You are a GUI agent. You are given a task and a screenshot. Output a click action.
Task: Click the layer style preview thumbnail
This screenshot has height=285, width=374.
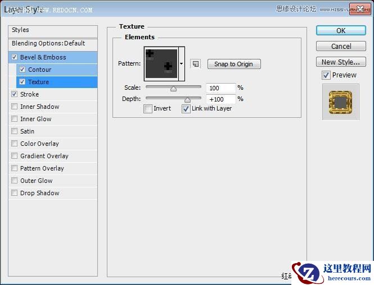(341, 102)
